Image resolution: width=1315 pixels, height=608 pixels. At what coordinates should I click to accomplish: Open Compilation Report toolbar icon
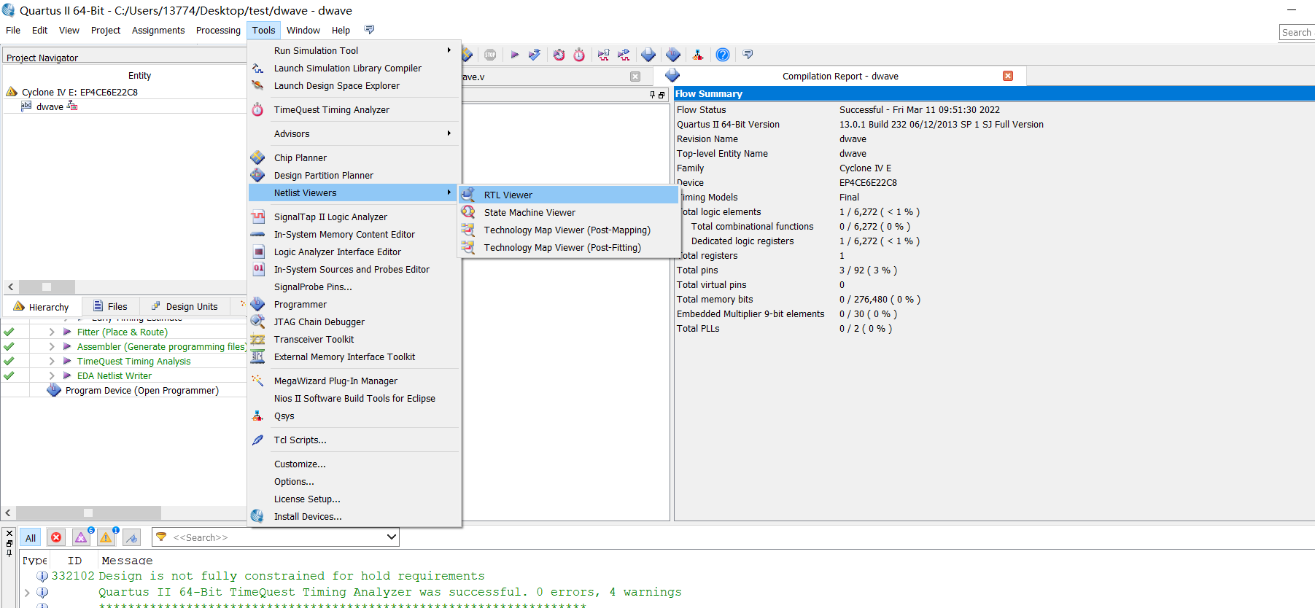pos(648,55)
